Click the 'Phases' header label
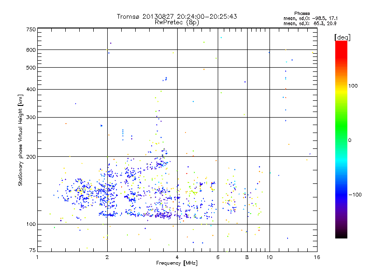 [302, 14]
